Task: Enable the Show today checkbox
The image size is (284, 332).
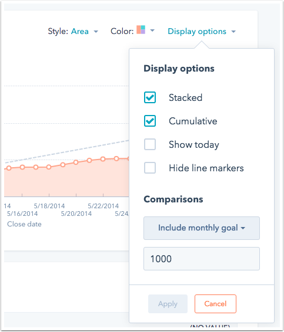Action: (150, 144)
